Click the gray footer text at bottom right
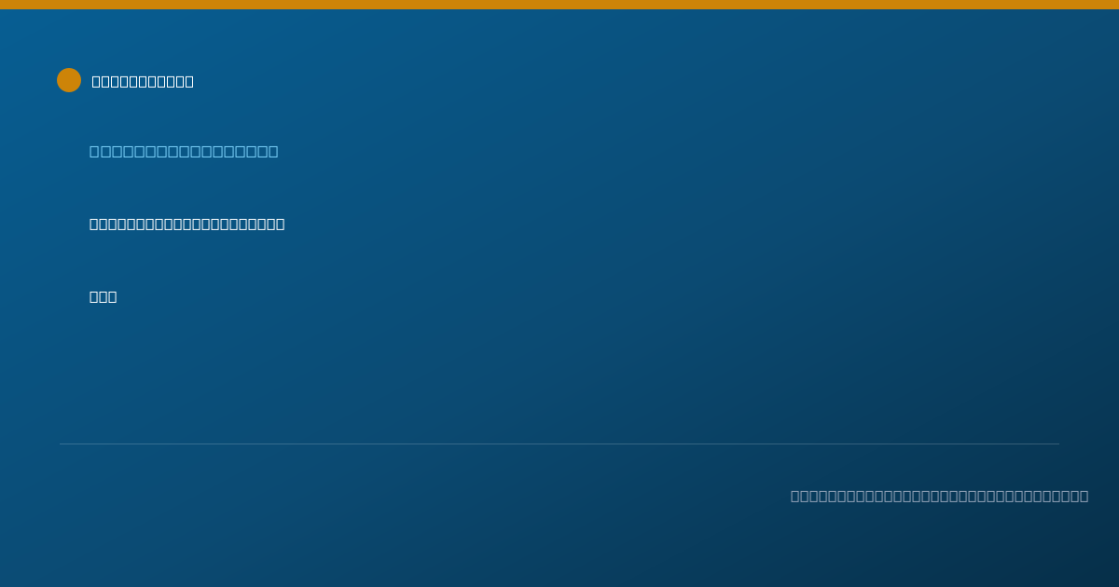Viewport: 1119px width, 587px height. point(939,496)
